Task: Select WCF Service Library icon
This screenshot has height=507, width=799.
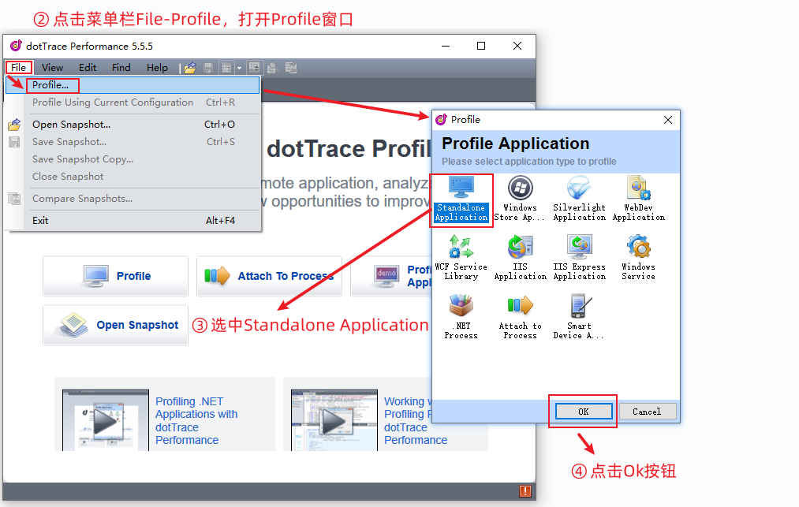Action: coord(461,258)
